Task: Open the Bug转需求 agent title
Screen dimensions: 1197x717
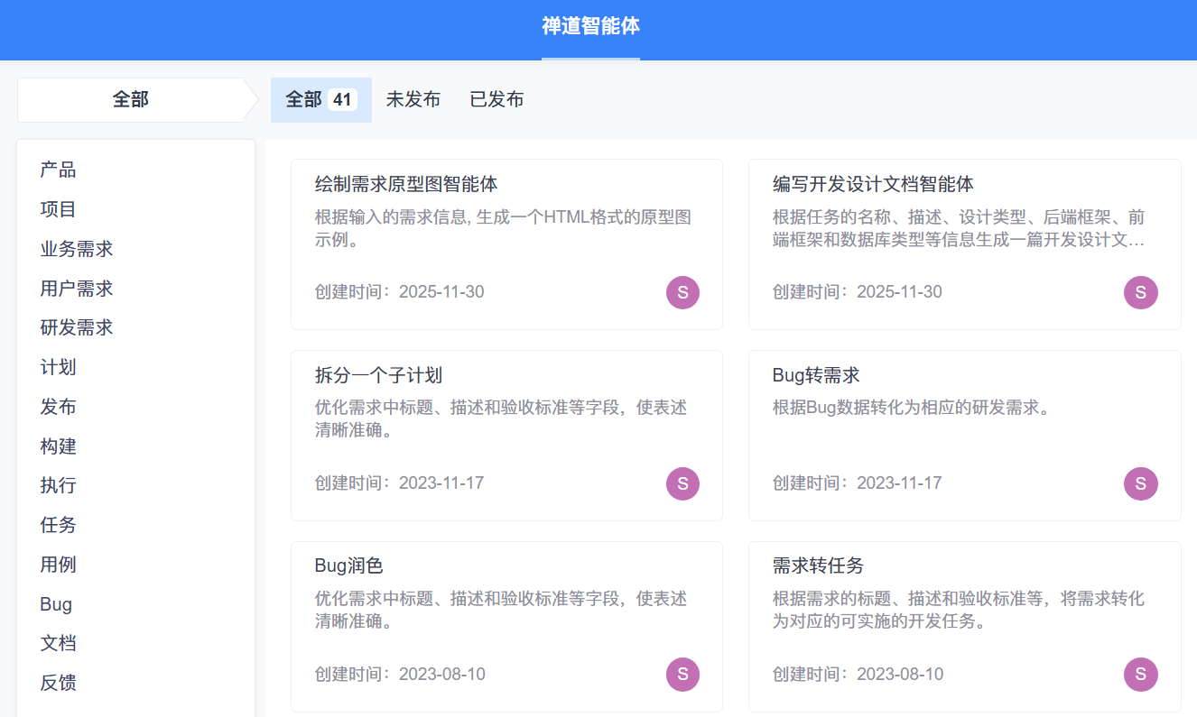Action: tap(816, 375)
